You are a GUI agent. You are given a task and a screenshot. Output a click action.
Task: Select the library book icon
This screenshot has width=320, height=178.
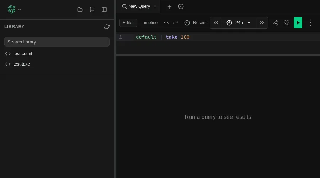(92, 10)
